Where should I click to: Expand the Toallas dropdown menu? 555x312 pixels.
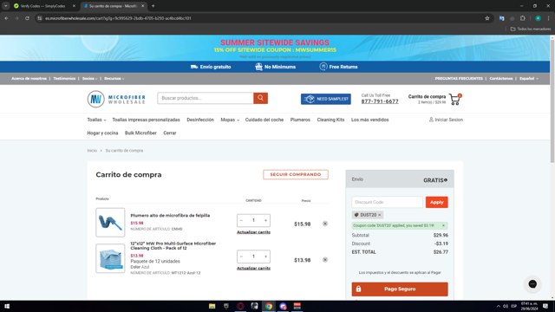pyautogui.click(x=96, y=120)
